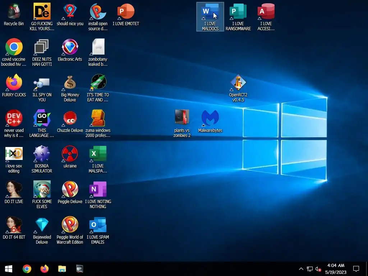Select Peggle World of Warcraft Edition shortcut
368x276 pixels.
[x=70, y=230]
